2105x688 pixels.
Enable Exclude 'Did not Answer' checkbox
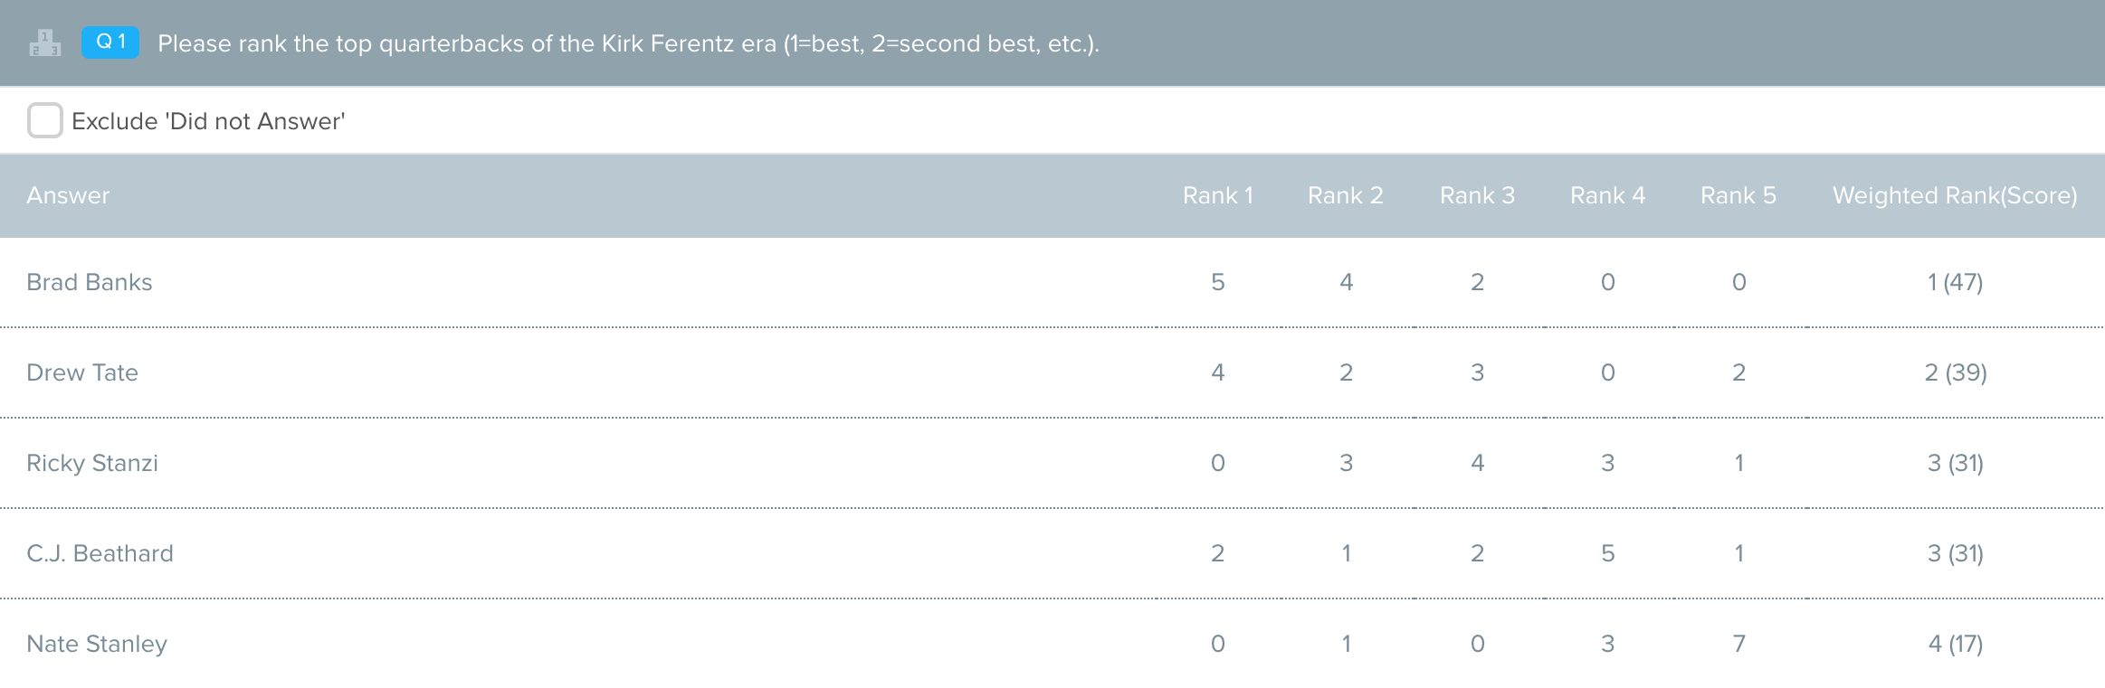pos(45,120)
